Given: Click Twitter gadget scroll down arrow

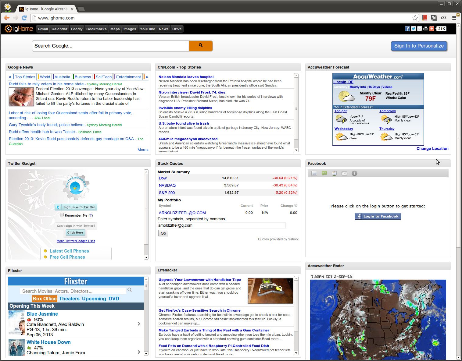Looking at the screenshot, I should point(146,257).
